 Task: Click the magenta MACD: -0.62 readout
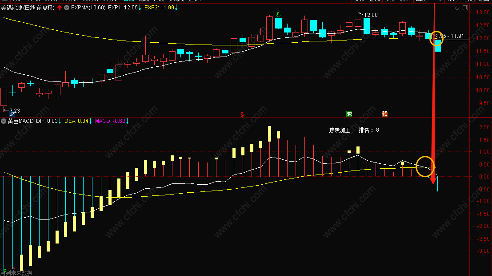(110, 121)
